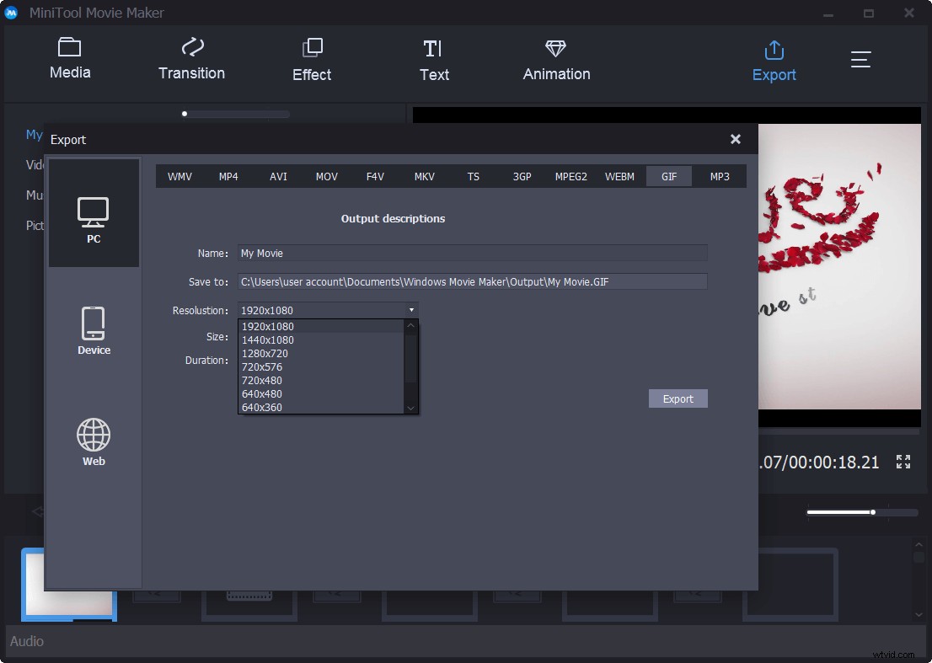Image resolution: width=932 pixels, height=663 pixels.
Task: Select the Transition tool
Action: click(x=191, y=59)
